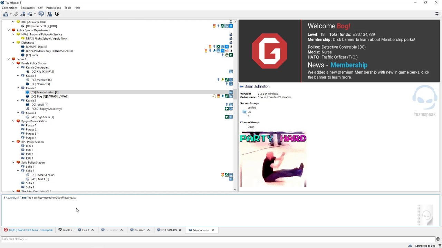Click the green cross badge on Sgt.Adam row
This screenshot has width=442, height=248.
pos(227,117)
